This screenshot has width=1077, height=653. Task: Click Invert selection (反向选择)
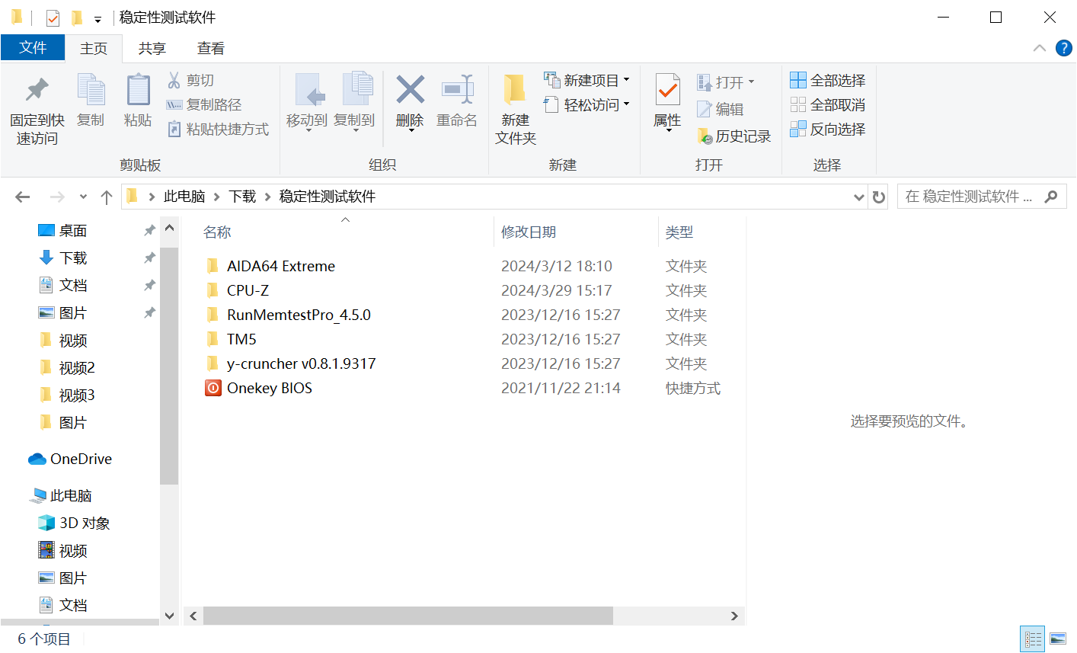coord(827,129)
